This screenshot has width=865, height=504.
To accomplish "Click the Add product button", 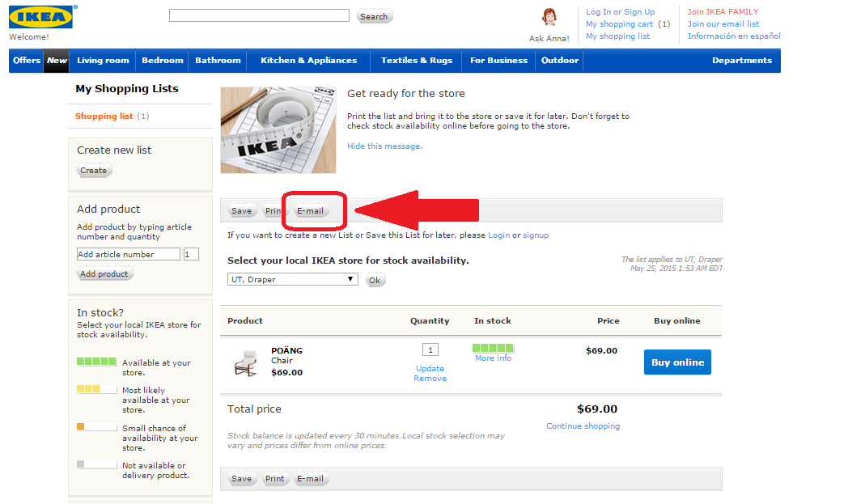I will tap(104, 274).
